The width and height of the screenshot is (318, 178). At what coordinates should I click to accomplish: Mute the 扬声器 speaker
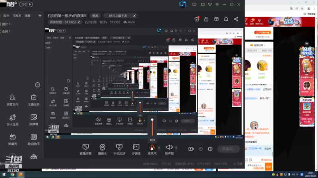pos(169,150)
